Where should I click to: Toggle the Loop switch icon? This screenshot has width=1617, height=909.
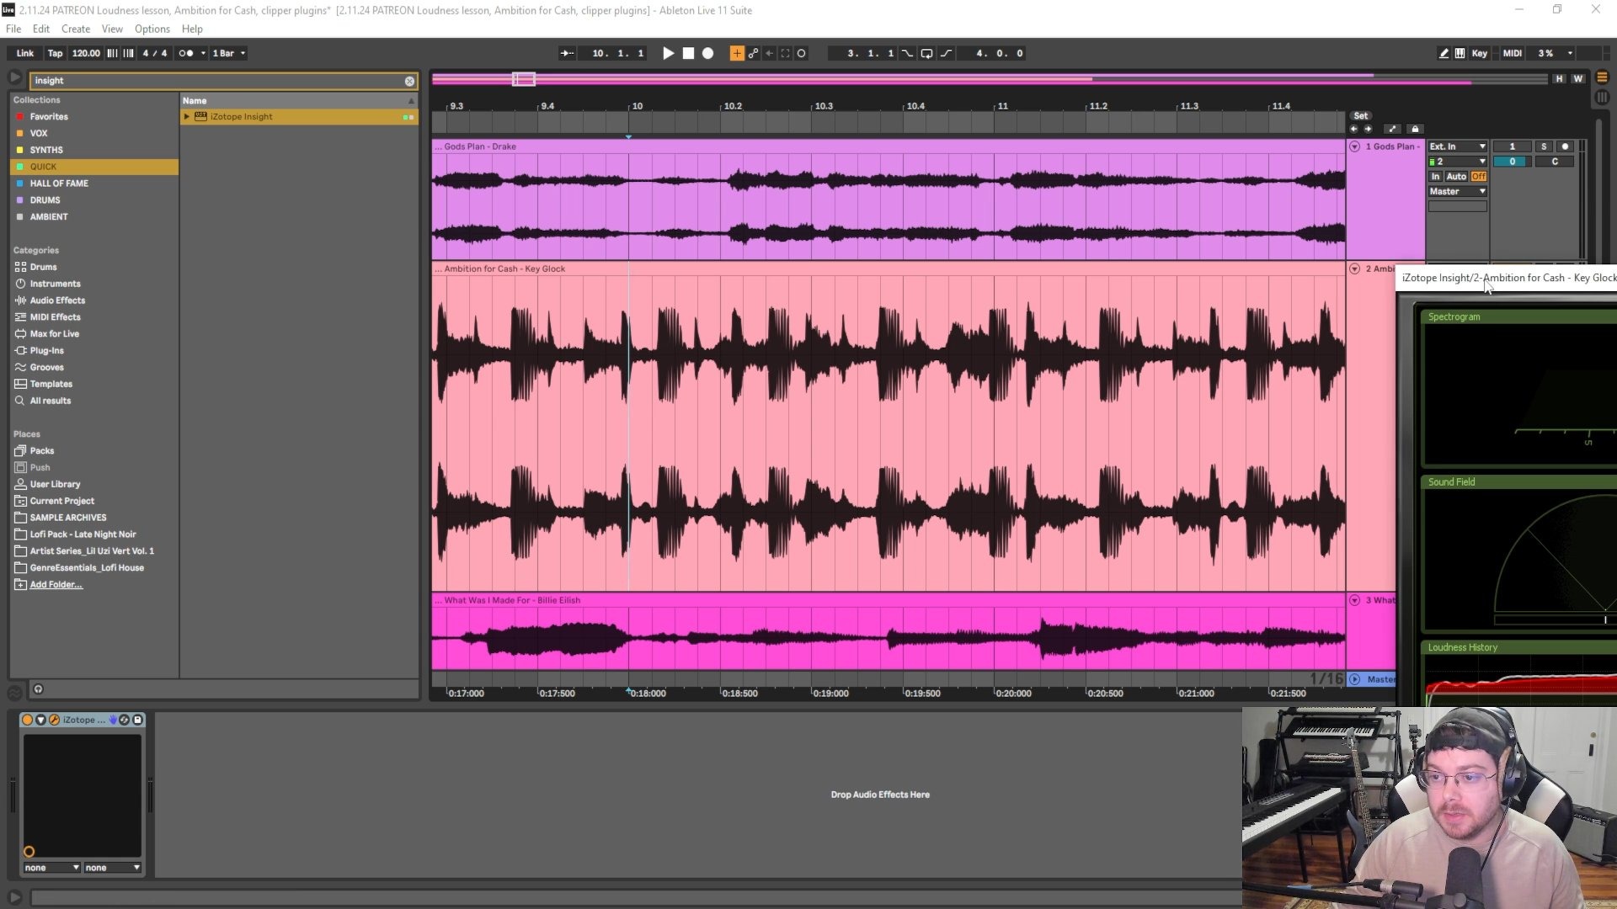[x=926, y=53]
